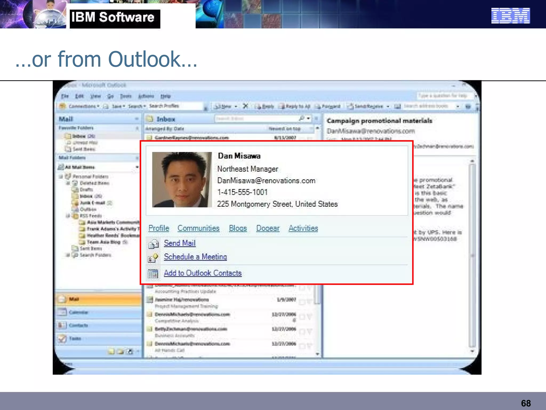The height and width of the screenshot is (410, 546).
Task: Open the Edit menu
Action: point(79,96)
